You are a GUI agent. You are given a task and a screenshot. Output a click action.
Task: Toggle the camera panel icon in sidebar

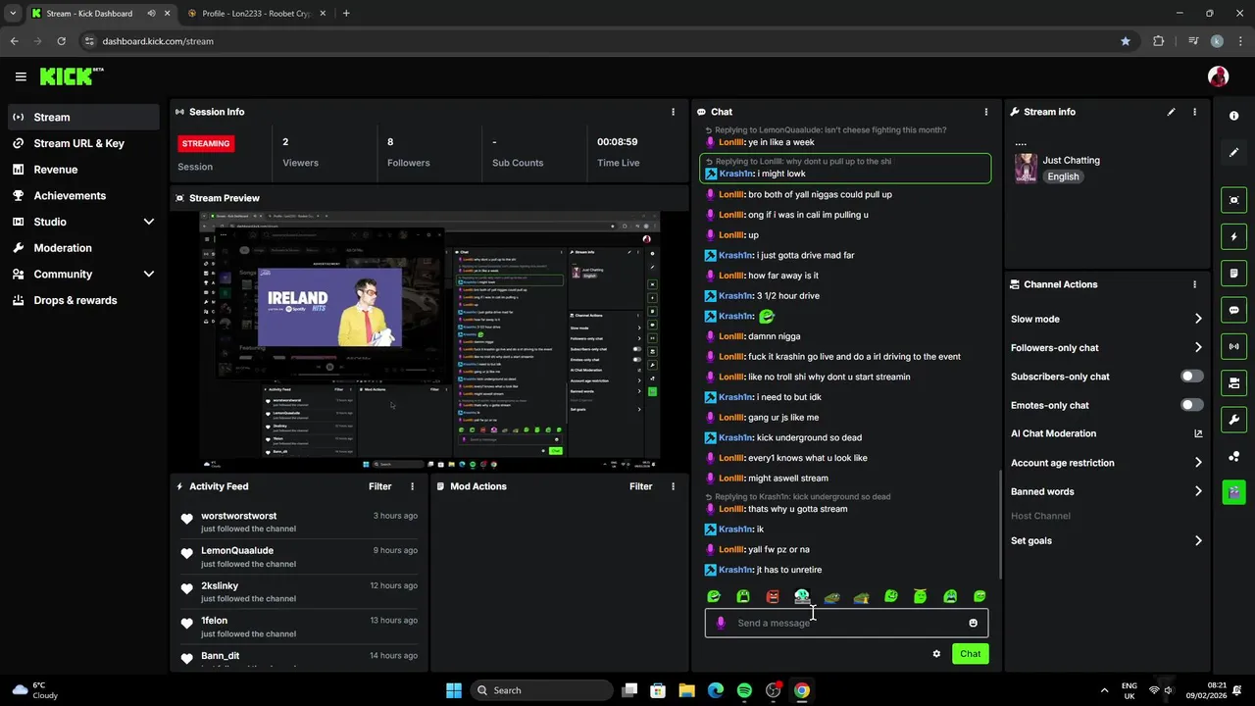1233,382
